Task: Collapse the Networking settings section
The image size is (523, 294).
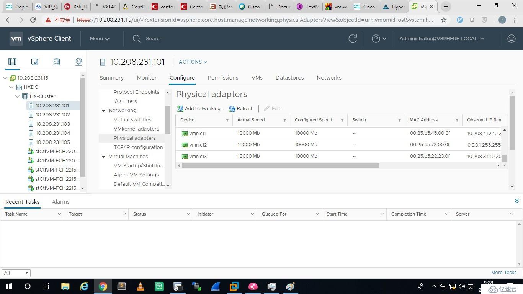Action: click(103, 111)
